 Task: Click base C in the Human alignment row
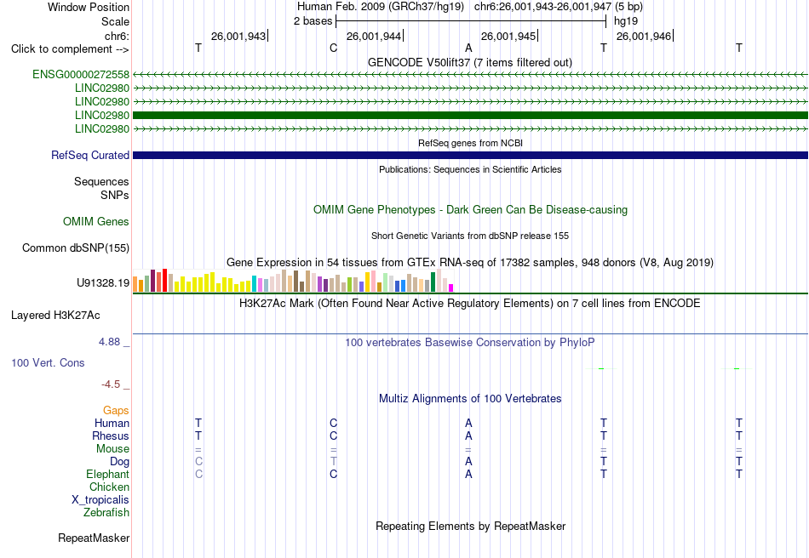333,423
